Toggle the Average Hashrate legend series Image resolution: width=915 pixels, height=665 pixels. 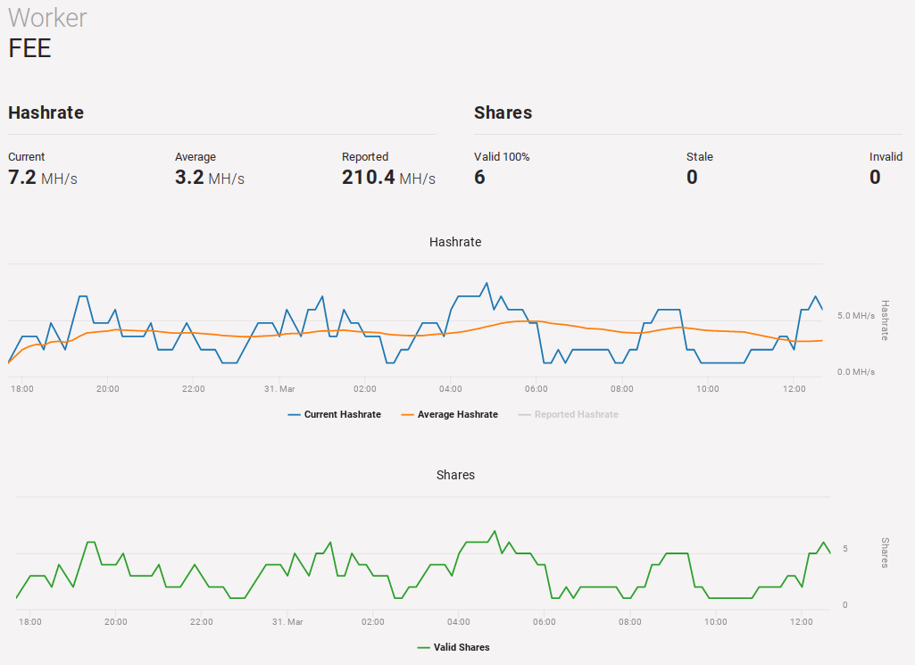point(449,414)
